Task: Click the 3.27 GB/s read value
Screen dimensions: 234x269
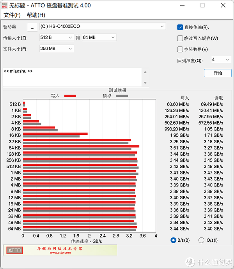Action: pyautogui.click(x=213, y=148)
